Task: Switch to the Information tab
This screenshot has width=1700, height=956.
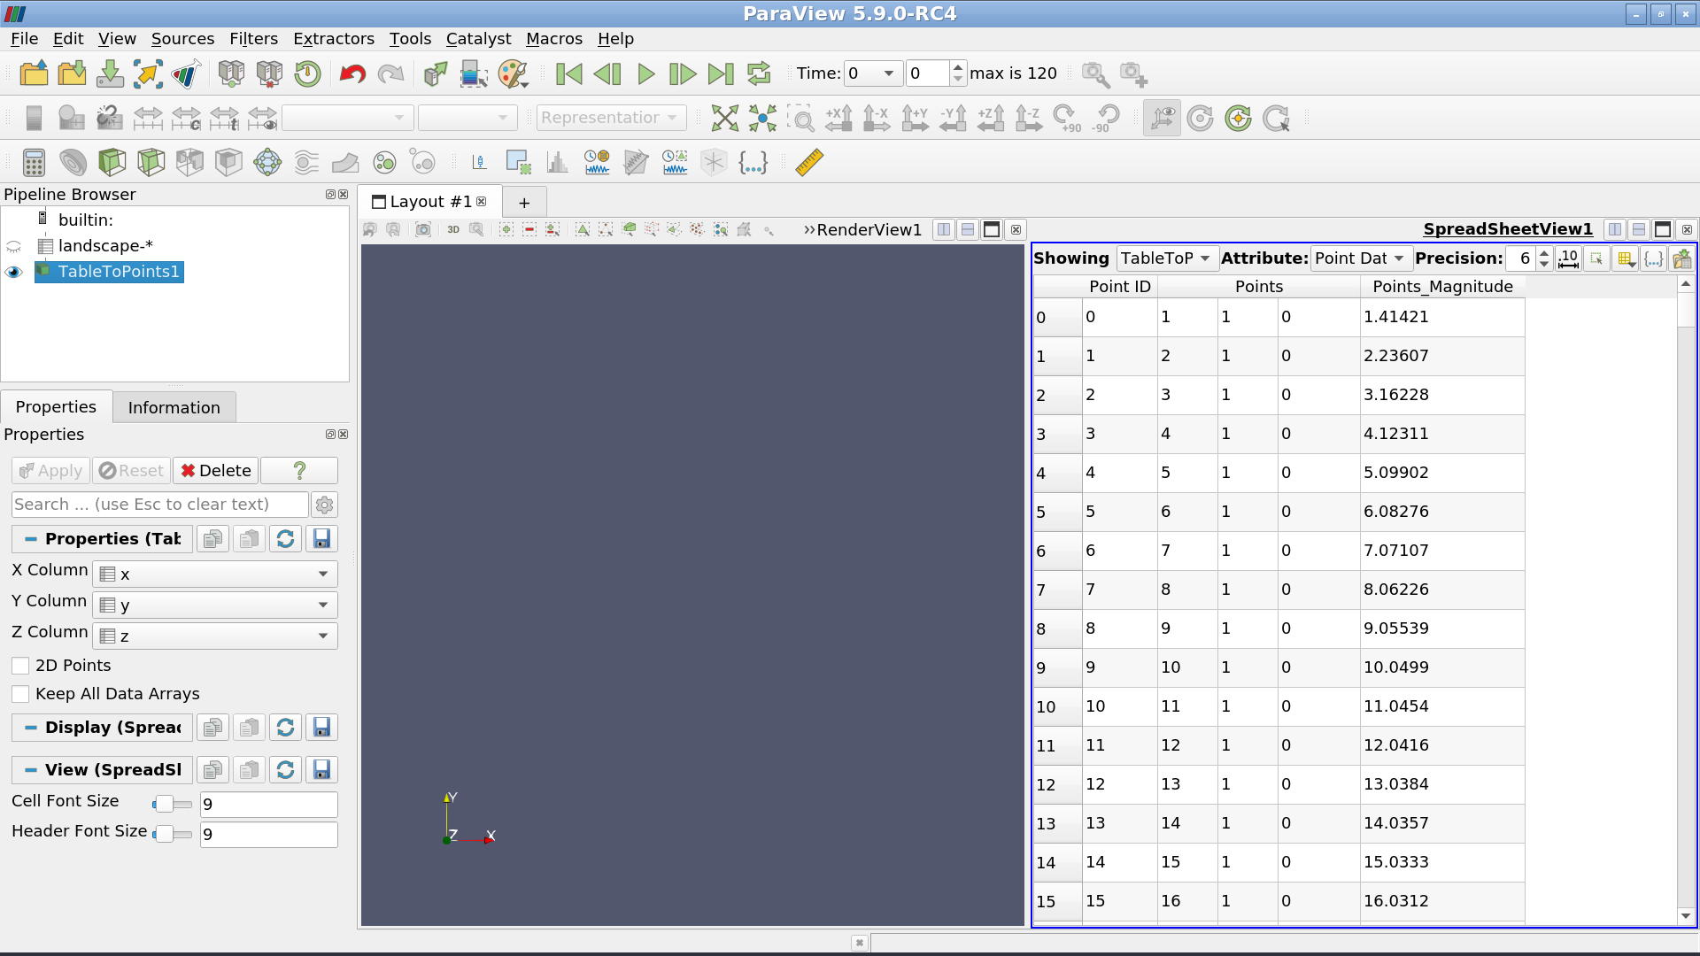Action: pyautogui.click(x=174, y=407)
